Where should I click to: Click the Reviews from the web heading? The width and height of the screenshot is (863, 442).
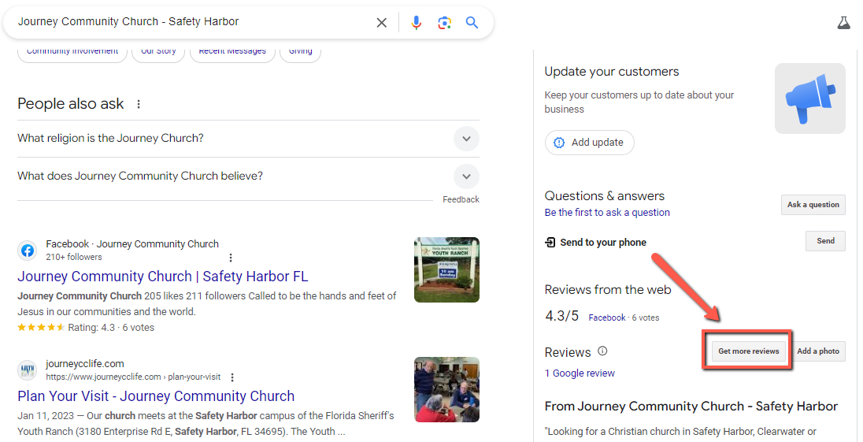click(x=608, y=289)
